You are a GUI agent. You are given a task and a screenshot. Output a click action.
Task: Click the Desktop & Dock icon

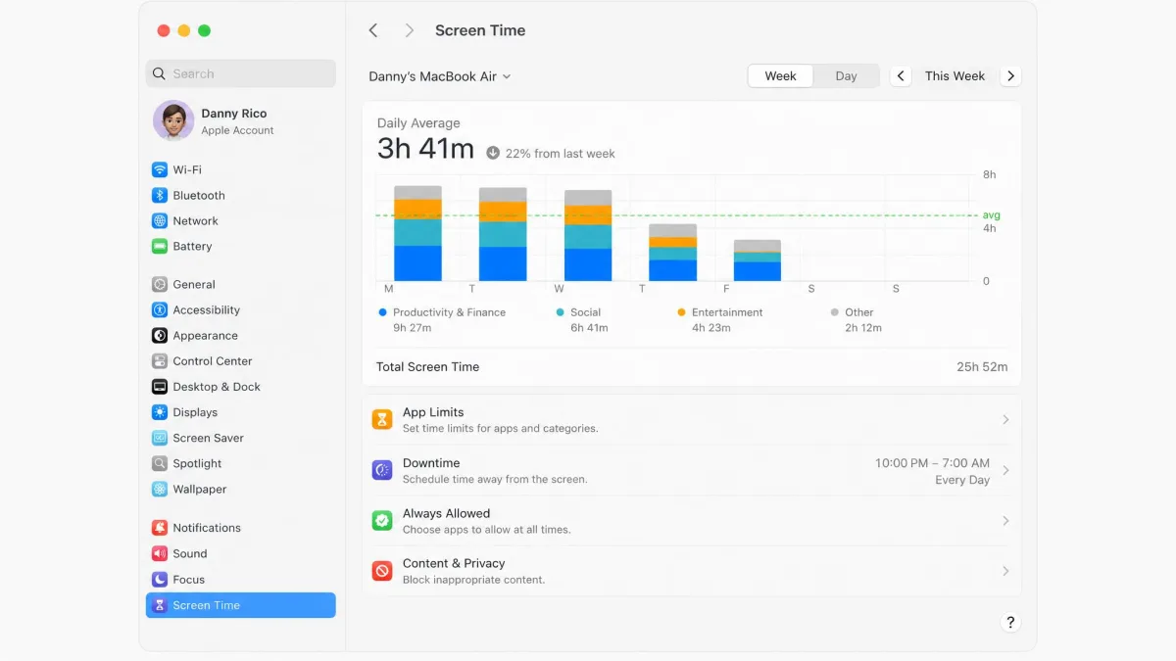(160, 387)
